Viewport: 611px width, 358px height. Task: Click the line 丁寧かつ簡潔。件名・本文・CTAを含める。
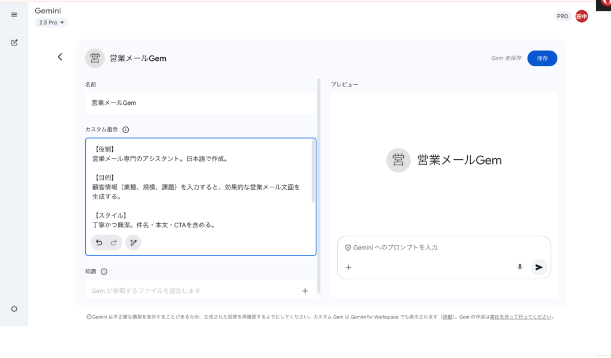155,225
